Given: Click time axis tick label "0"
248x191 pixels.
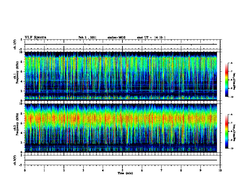Looking at the screenshot, I should click(25, 170).
